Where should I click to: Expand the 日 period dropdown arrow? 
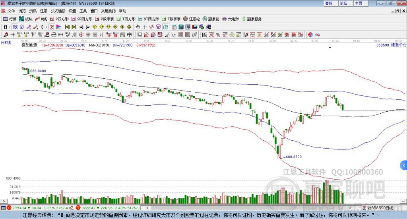click(10, 27)
